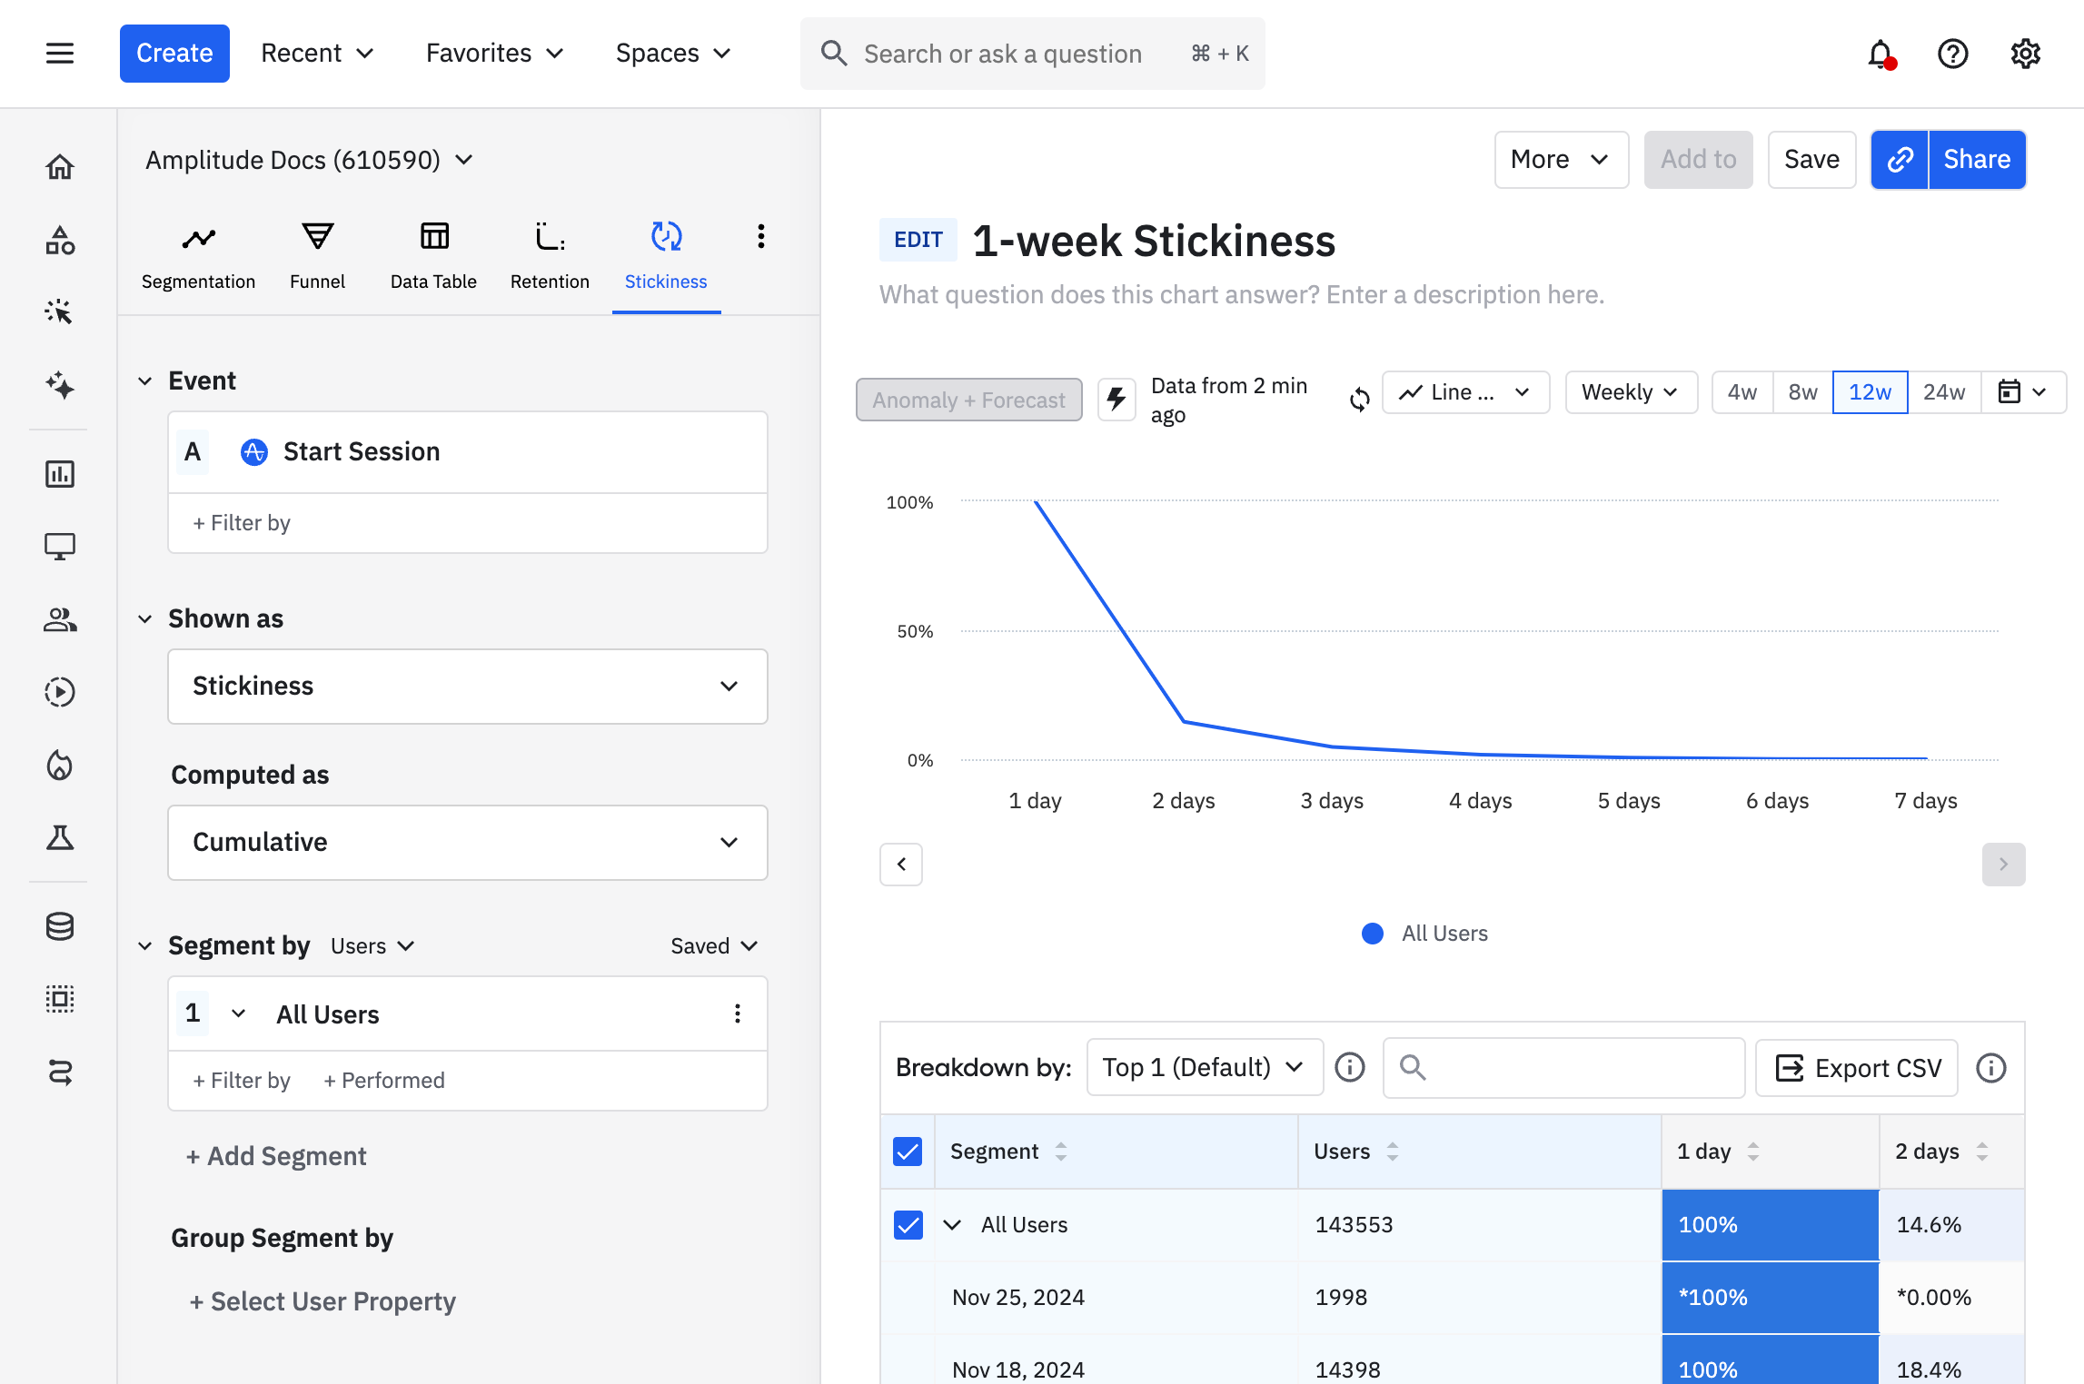Click the blue All Users legend dot
The image size is (2084, 1384).
coord(1372,933)
